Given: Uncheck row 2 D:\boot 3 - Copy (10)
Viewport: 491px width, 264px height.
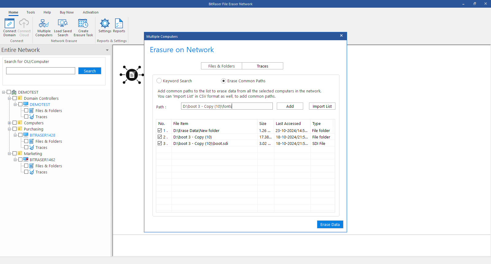Looking at the screenshot, I should coord(160,137).
